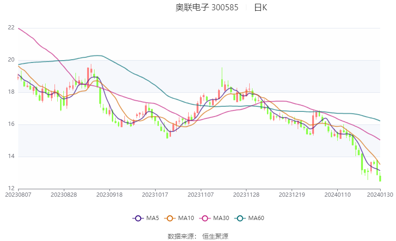
Task: Click the 20231128 date axis label
Action: (246, 195)
